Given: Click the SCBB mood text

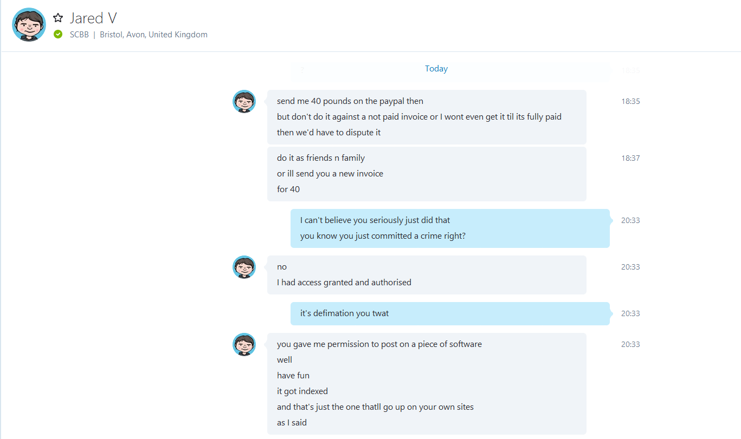Looking at the screenshot, I should (x=79, y=35).
